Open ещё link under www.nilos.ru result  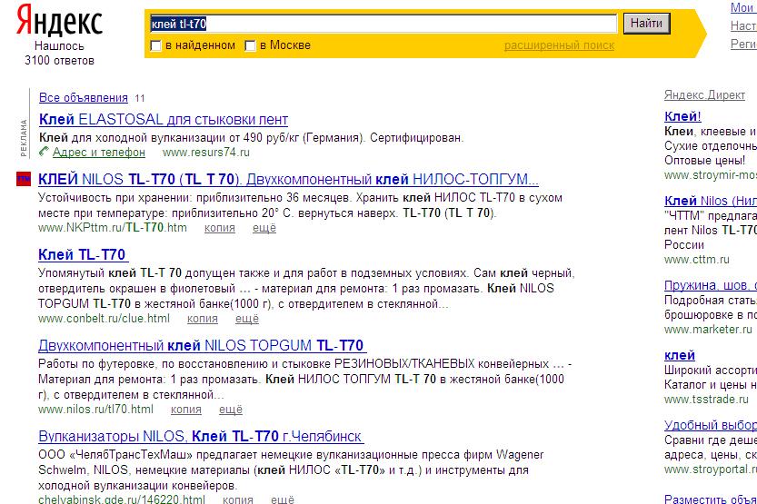click(x=230, y=409)
